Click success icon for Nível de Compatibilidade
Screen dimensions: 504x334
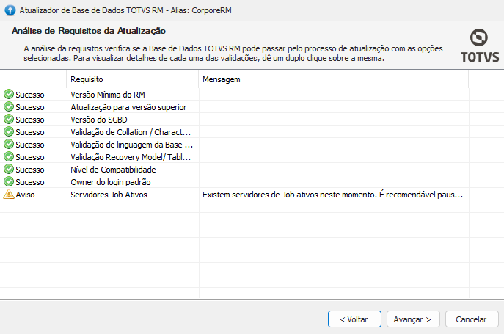click(9, 170)
